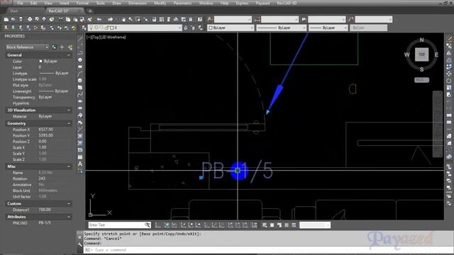This screenshot has height=255, width=454.
Task: Click the Select Objects icon in Properties
Action: 62,47
